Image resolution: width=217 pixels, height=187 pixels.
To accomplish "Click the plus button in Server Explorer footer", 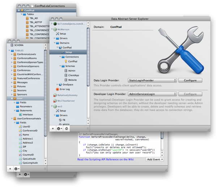I will click(53, 128).
